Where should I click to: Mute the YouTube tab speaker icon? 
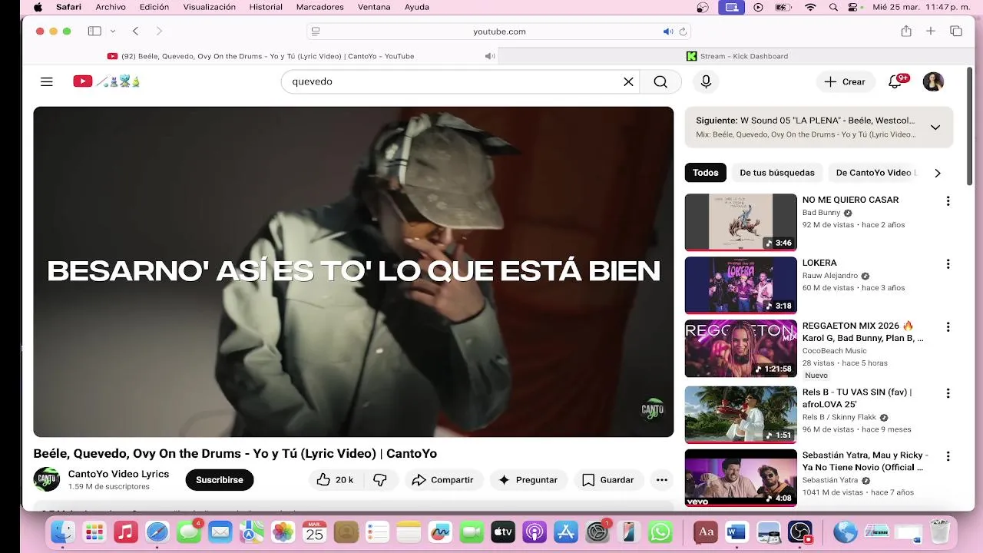pos(490,56)
